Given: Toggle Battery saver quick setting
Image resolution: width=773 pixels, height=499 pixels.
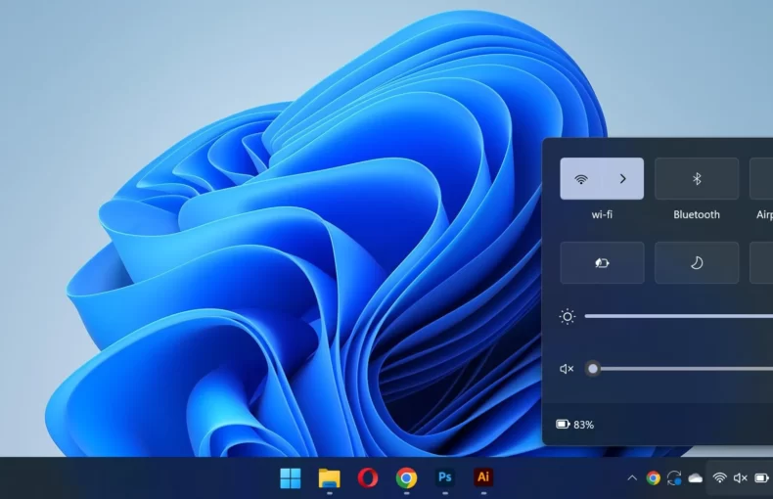Looking at the screenshot, I should [x=602, y=263].
